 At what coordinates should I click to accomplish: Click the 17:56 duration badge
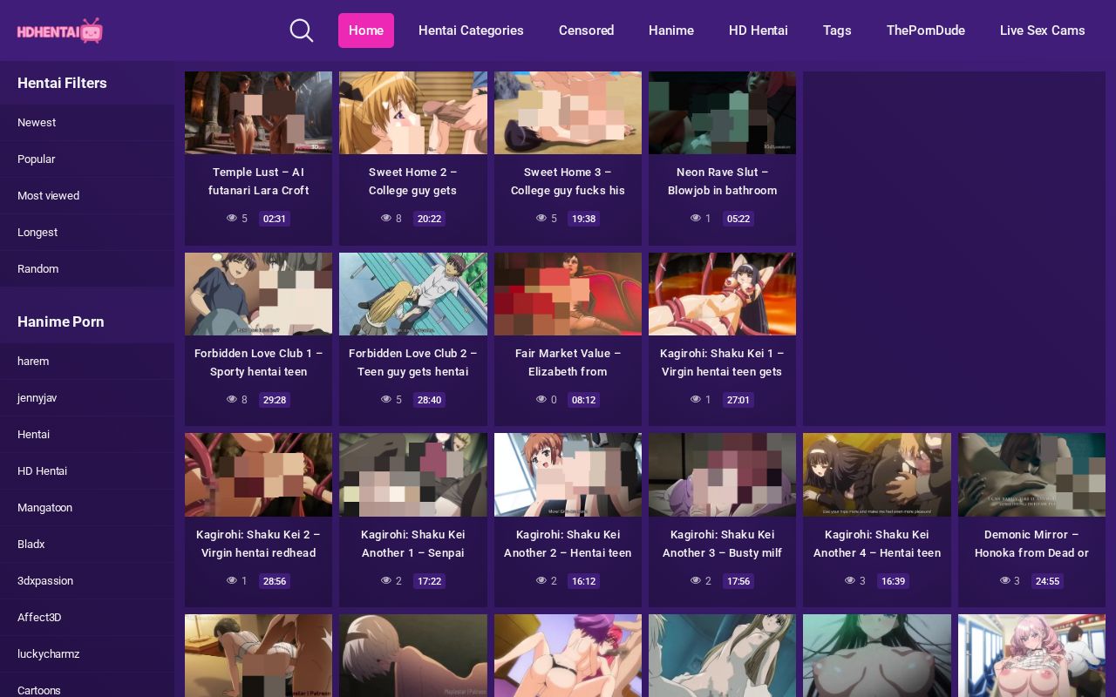point(738,581)
